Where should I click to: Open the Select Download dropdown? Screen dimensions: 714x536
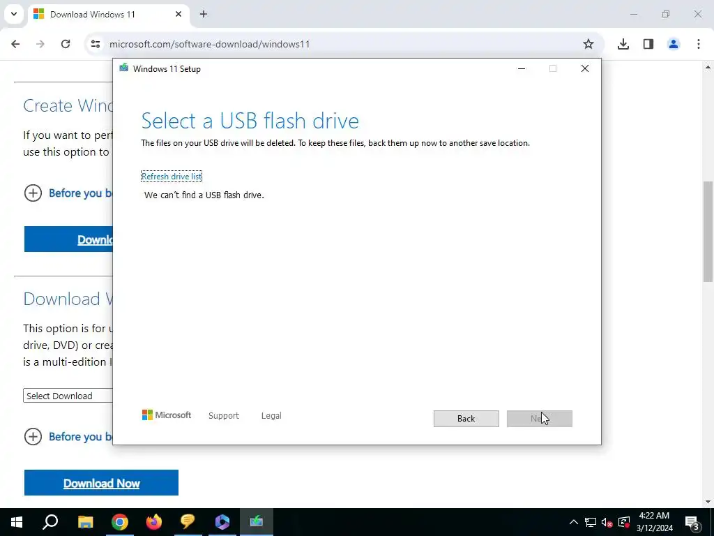68,396
